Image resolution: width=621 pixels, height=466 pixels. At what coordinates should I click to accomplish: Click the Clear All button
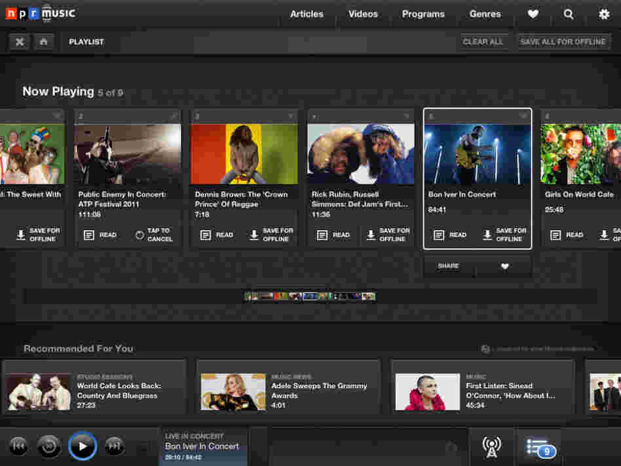pyautogui.click(x=482, y=41)
